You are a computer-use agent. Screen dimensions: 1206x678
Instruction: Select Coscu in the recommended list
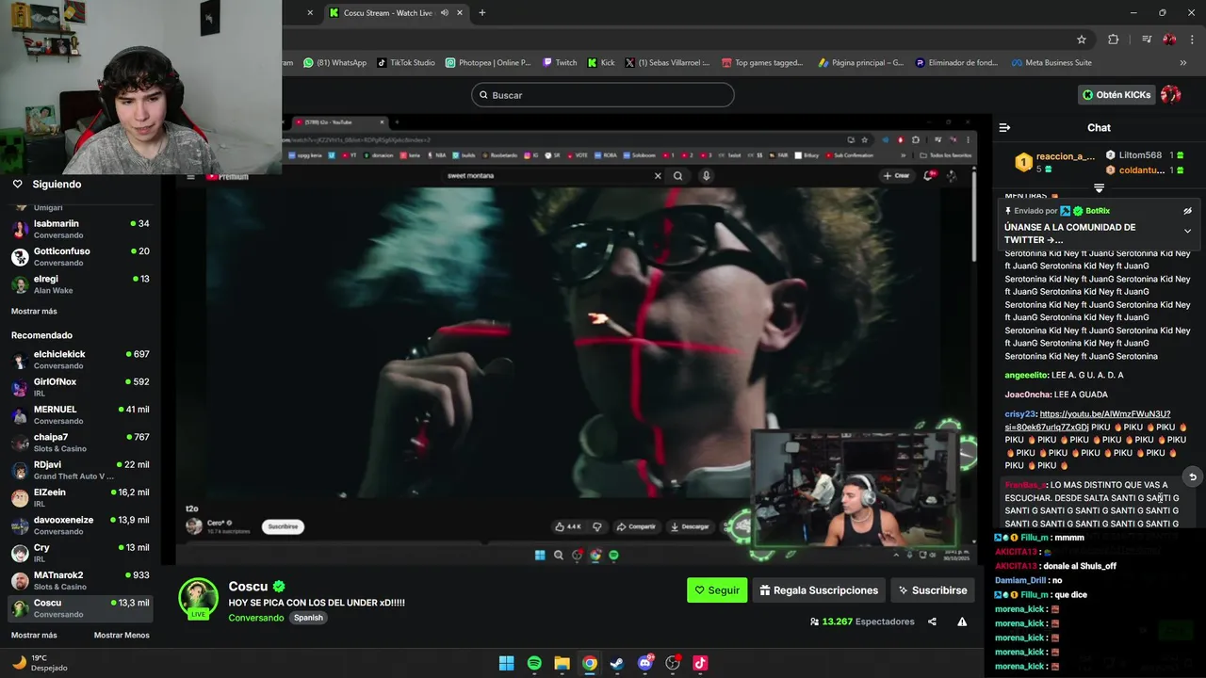pos(80,608)
